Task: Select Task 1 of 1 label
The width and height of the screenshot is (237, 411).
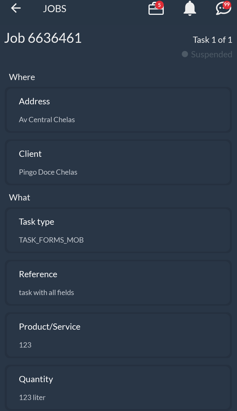Action: tap(212, 39)
